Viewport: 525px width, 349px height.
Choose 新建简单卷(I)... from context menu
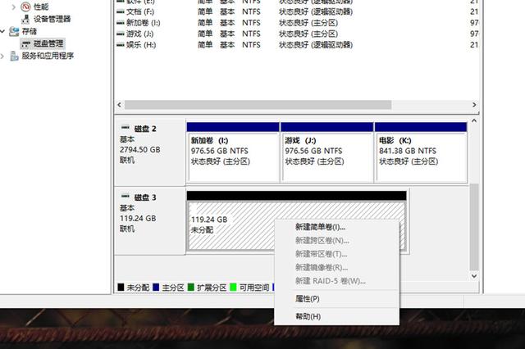[x=321, y=227]
